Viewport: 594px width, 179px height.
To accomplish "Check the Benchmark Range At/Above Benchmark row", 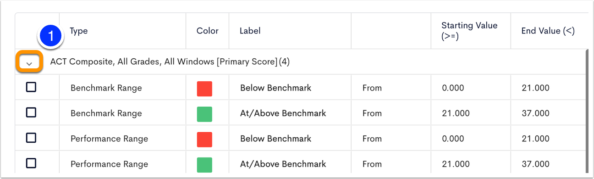I will coord(31,112).
